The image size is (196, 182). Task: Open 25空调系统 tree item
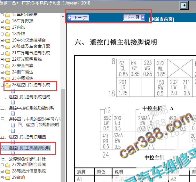(x=23, y=79)
